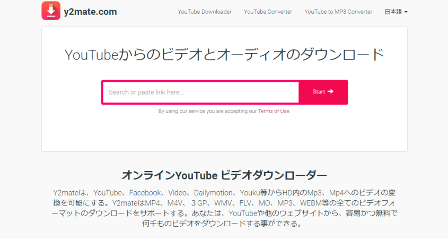Click the オンラインYouTube ビデオダウンローダー heading
Image resolution: width=448 pixels, height=239 pixels.
click(224, 175)
